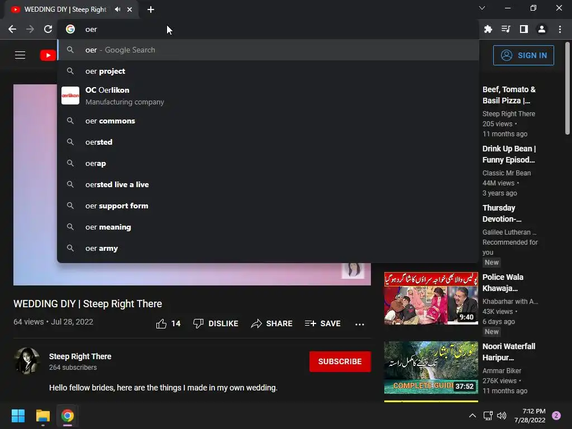Choose the 'oer army' suggestion

click(x=268, y=248)
